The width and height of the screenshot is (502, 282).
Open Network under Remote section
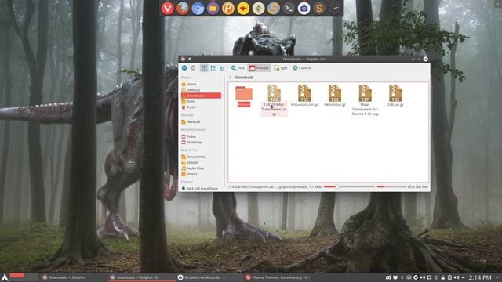tap(201, 122)
